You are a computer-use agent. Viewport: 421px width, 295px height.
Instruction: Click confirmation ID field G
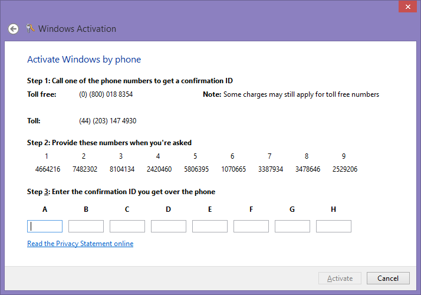(292, 226)
